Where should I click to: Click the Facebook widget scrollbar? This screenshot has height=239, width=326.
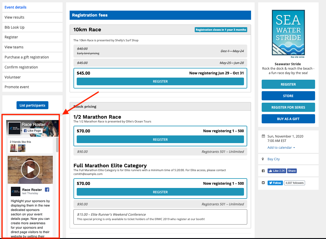point(57,145)
